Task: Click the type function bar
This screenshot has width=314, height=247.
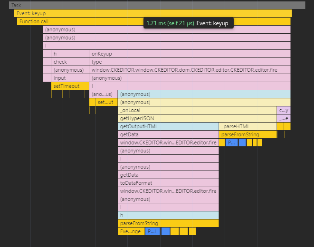Action: (x=190, y=62)
